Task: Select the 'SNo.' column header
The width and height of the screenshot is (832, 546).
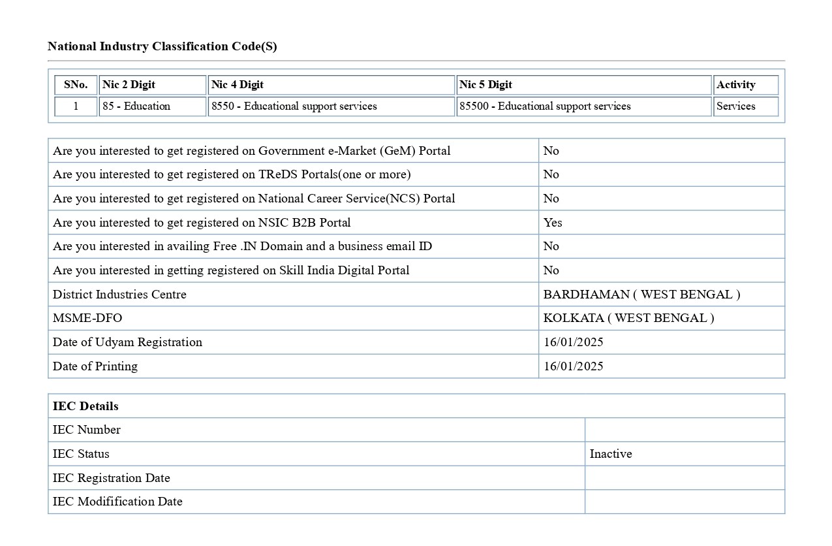Action: (76, 85)
